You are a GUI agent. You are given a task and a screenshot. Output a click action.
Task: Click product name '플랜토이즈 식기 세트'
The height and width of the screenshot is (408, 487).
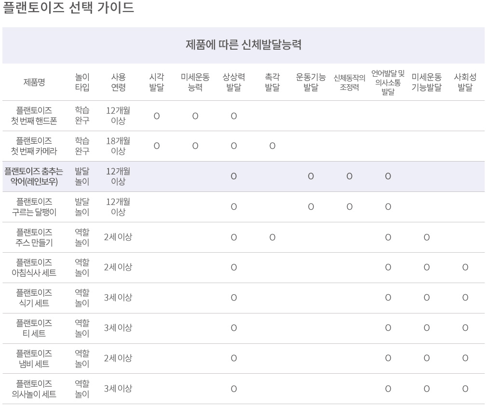coord(34,298)
